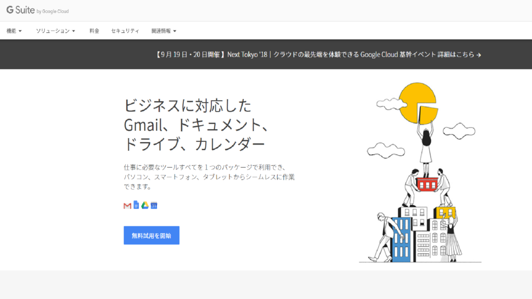Click the arrow icon in event banner

point(478,55)
